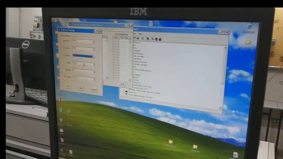
Task: Open the second dropdown below the top one in the settings dialog
Action: 84,48
